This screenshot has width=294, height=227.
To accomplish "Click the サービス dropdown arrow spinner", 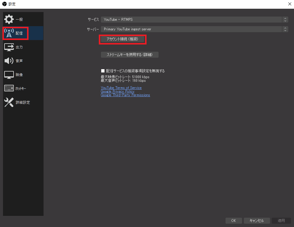I will tap(285, 20).
